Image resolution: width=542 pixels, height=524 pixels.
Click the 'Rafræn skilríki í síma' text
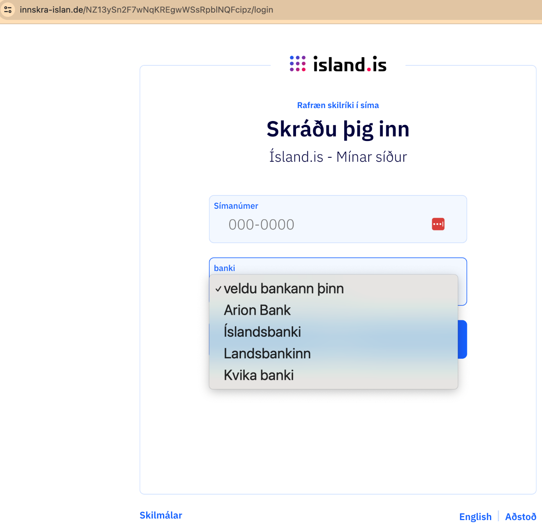pyautogui.click(x=338, y=105)
